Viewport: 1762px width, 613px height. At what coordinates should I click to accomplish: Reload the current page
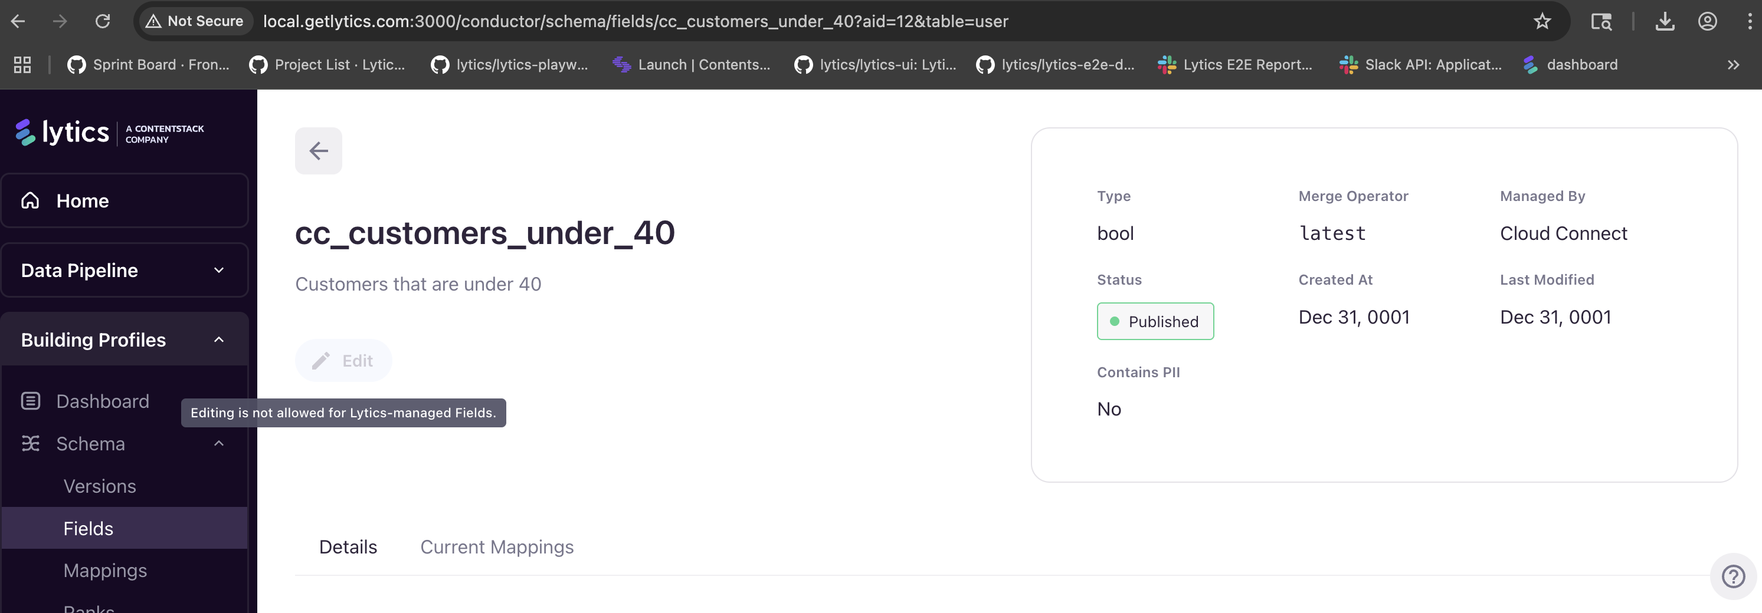click(103, 21)
